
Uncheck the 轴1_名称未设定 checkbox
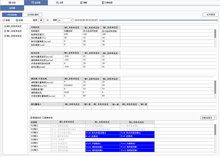click(4, 31)
